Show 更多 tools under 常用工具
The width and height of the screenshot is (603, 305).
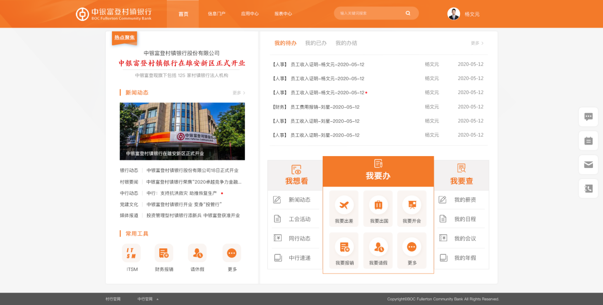coord(232,253)
